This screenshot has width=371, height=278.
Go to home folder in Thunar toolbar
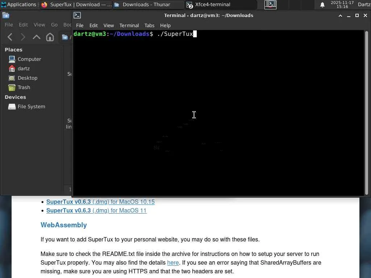pyautogui.click(x=50, y=37)
